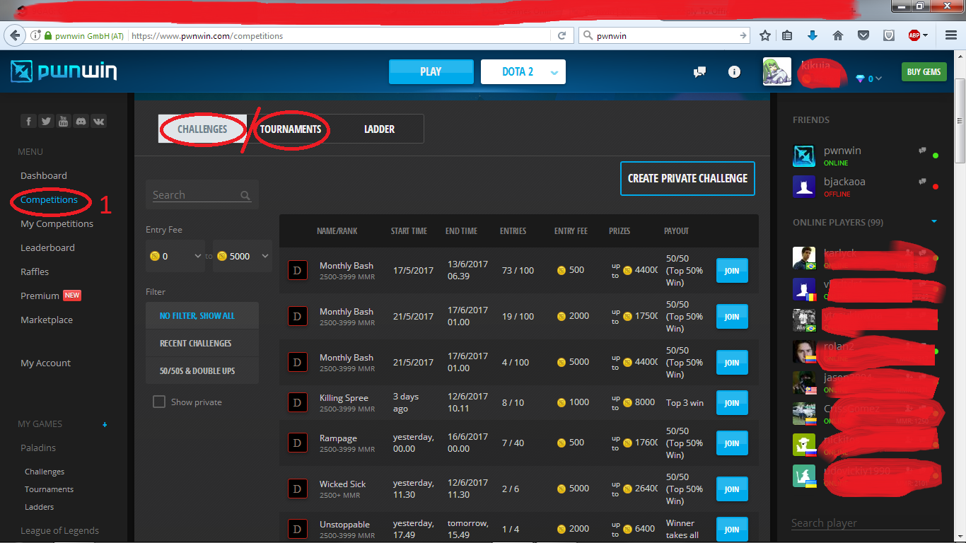This screenshot has height=543, width=966.
Task: Select the Recent Challenges filter
Action: click(202, 343)
